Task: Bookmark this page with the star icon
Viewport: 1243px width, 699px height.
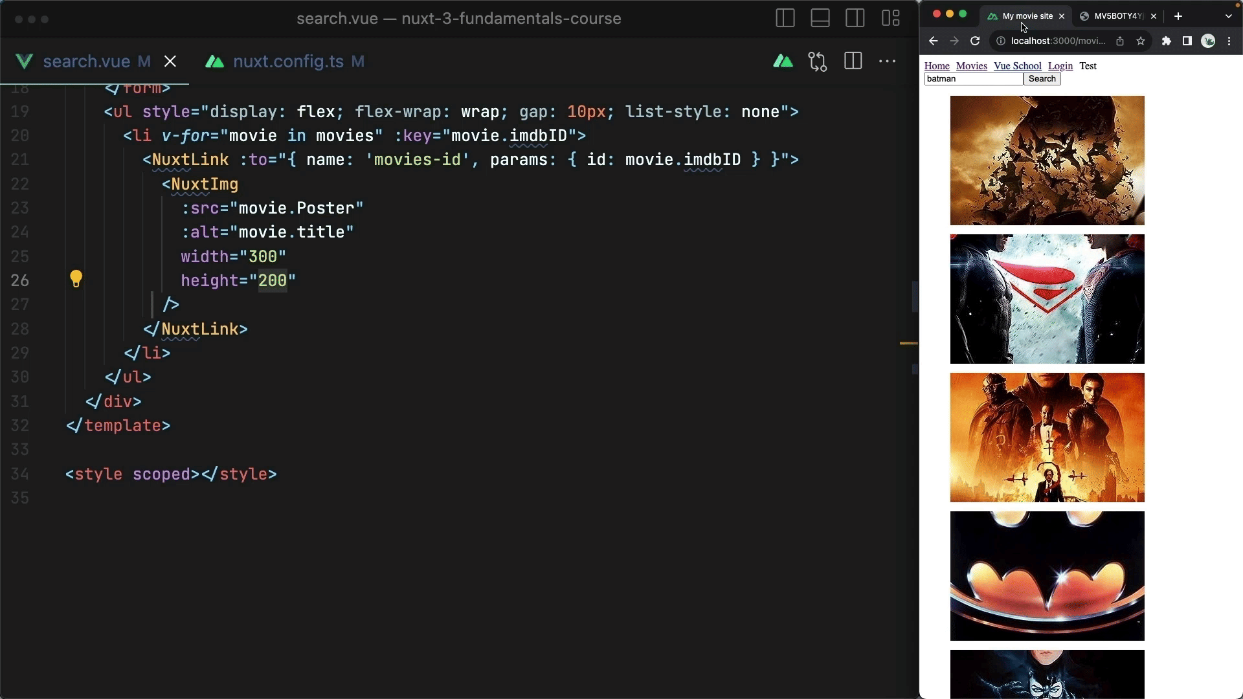Action: point(1141,41)
